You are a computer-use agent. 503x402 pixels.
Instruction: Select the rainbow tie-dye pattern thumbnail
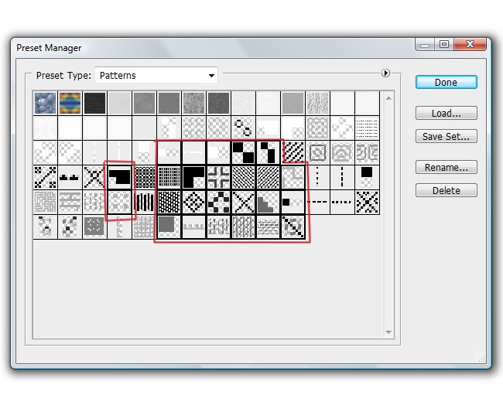click(70, 103)
